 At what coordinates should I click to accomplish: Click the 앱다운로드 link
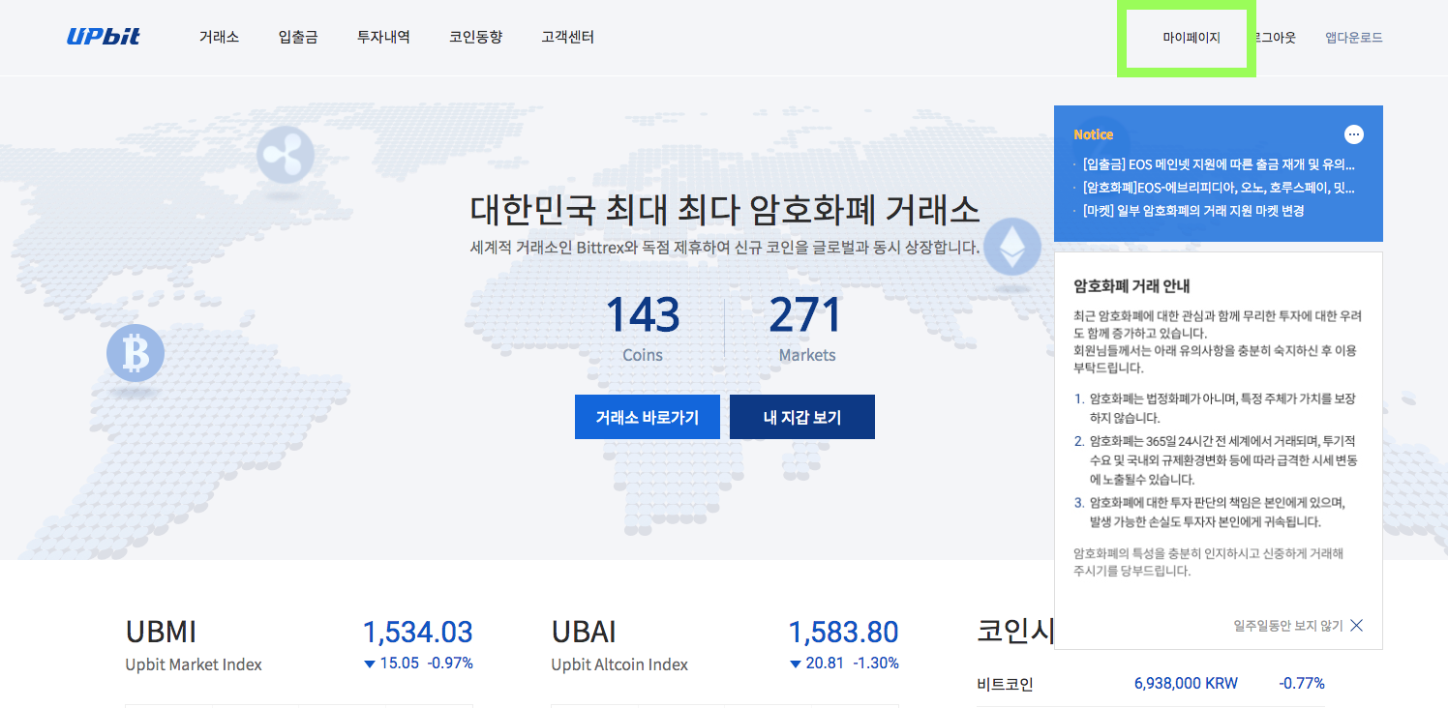click(x=1354, y=38)
